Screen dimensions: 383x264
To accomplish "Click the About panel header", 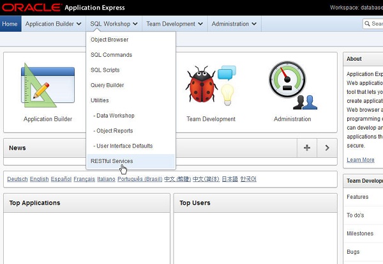I will coord(354,59).
